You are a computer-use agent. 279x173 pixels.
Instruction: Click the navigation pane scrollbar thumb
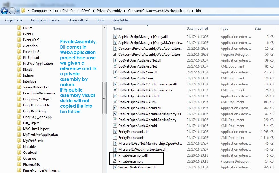point(105,98)
